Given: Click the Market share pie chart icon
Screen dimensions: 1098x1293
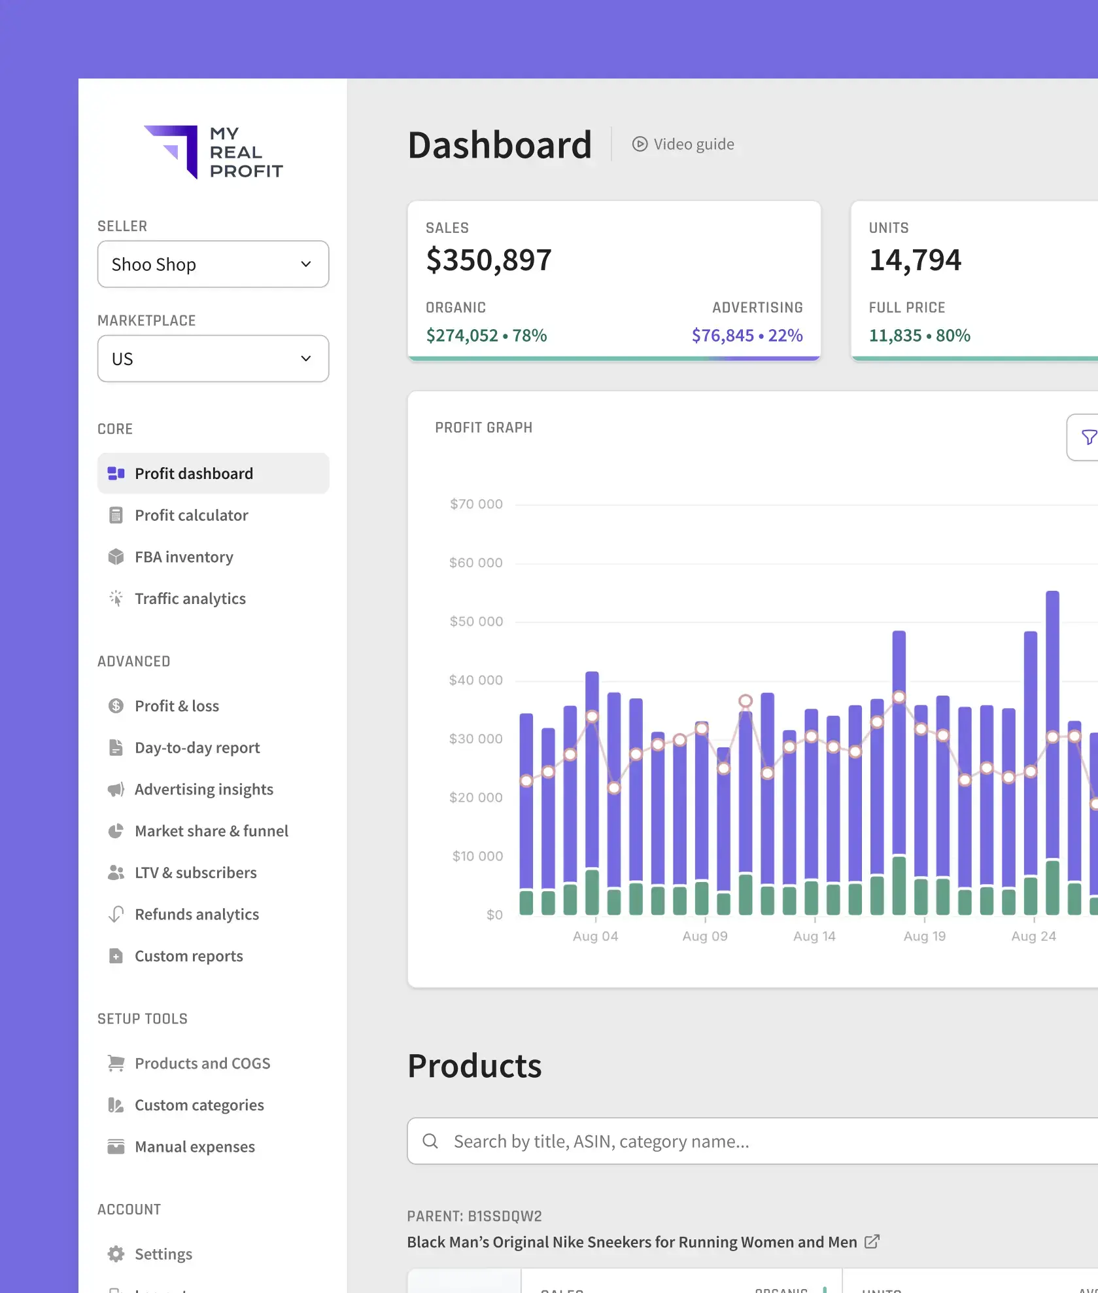Looking at the screenshot, I should click(116, 832).
